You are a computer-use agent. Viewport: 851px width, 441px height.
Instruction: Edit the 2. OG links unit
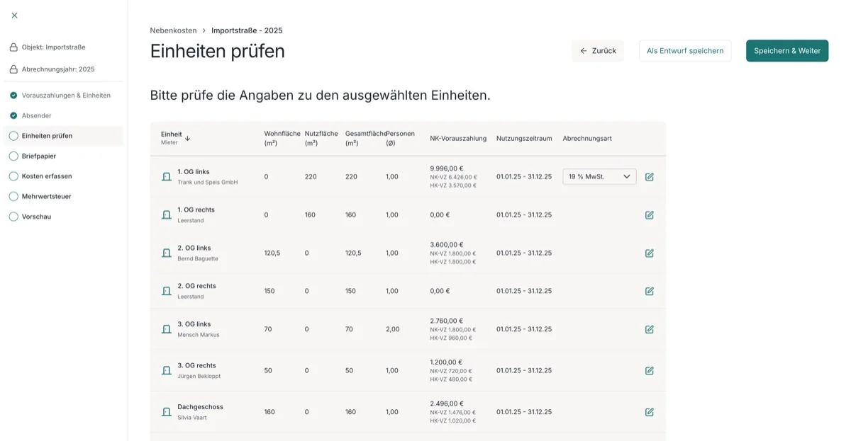coord(650,253)
